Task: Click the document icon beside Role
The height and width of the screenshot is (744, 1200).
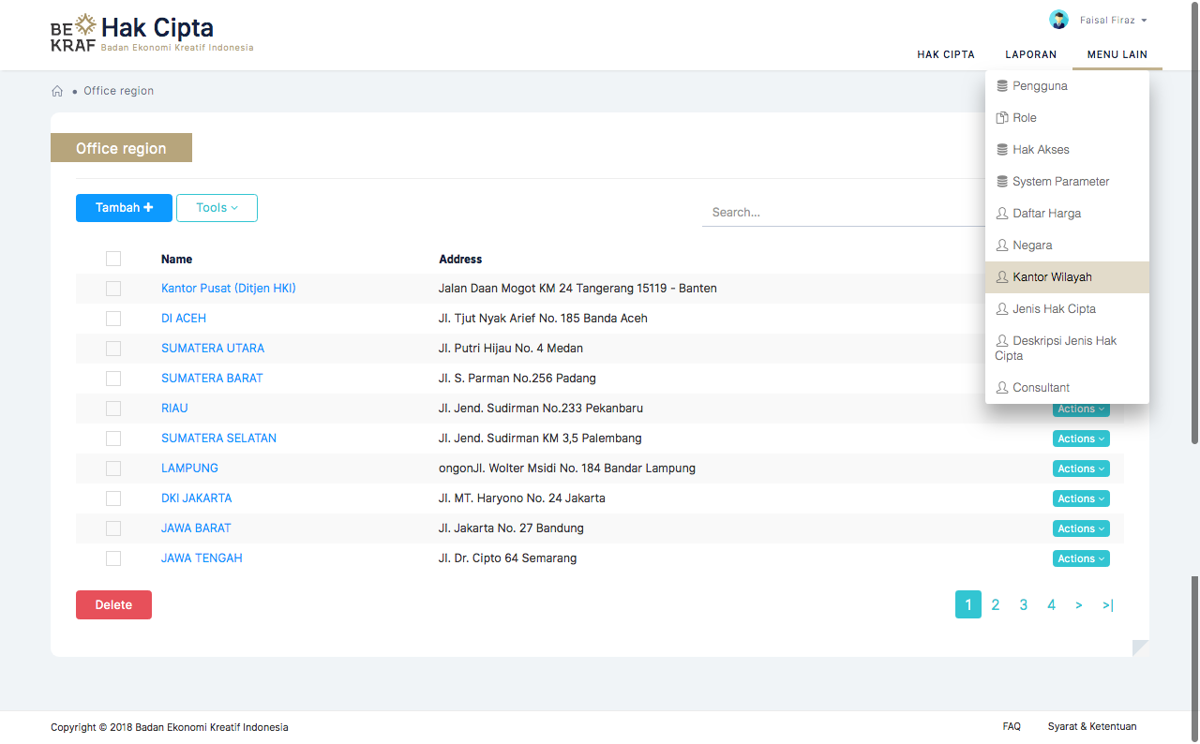Action: [1002, 118]
